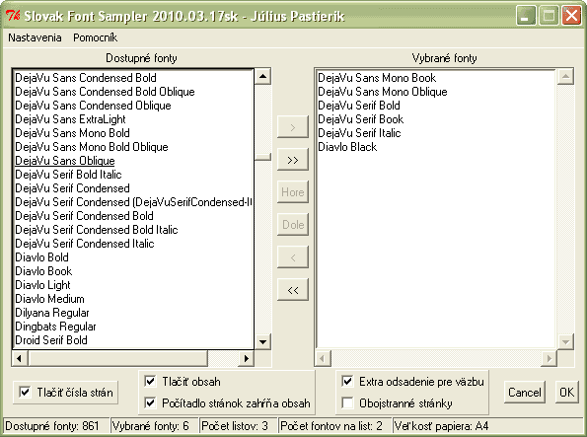Screen dimensions: 587x437
Task: Toggle the Tlačiť obsah checkbox
Action: click(150, 382)
